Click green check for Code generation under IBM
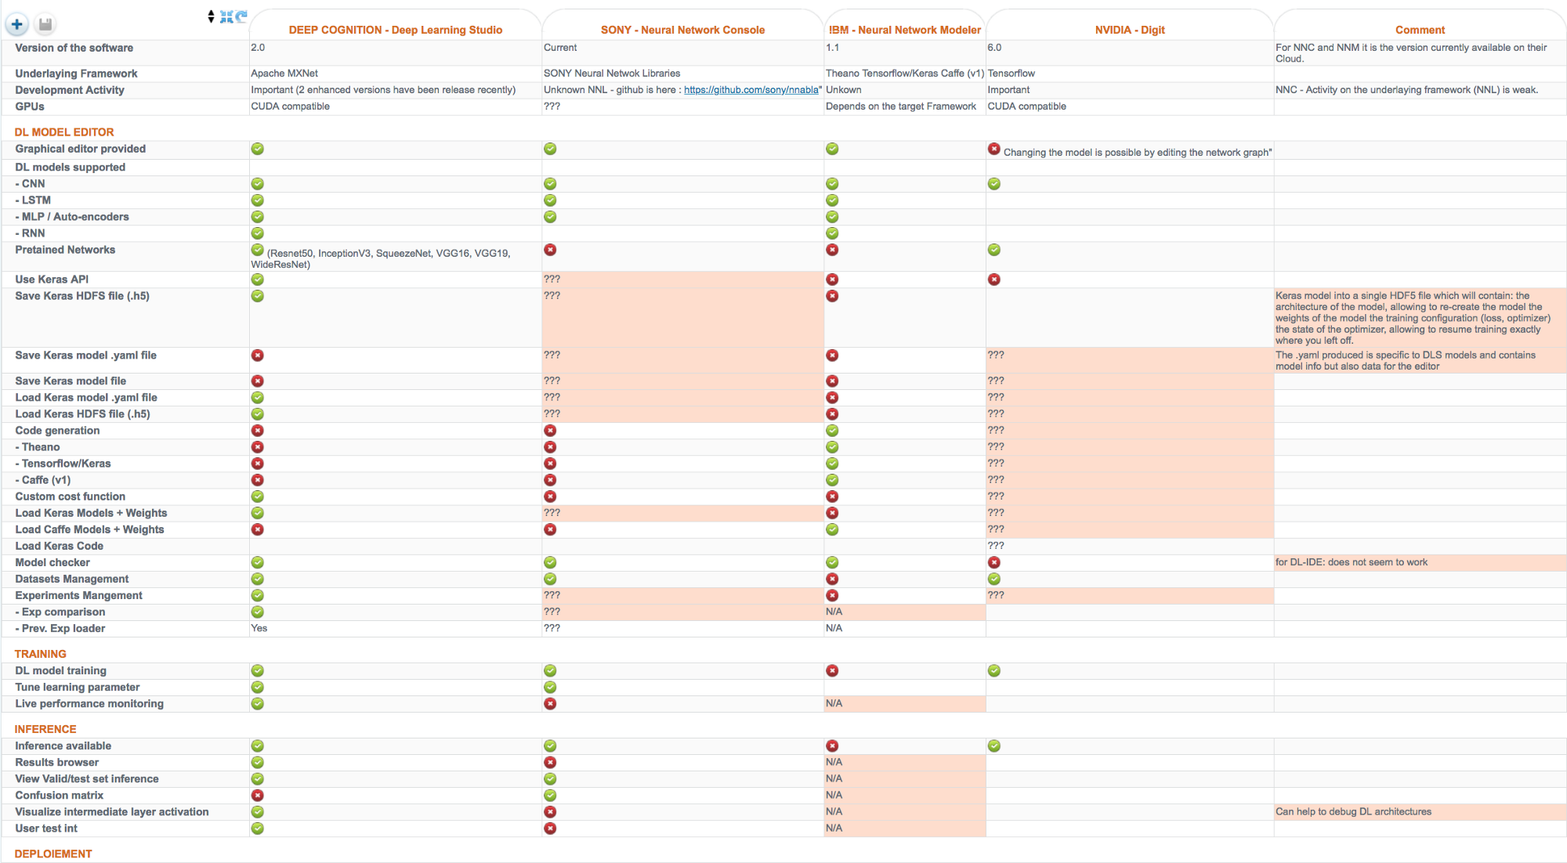This screenshot has height=863, width=1567. pos(832,431)
